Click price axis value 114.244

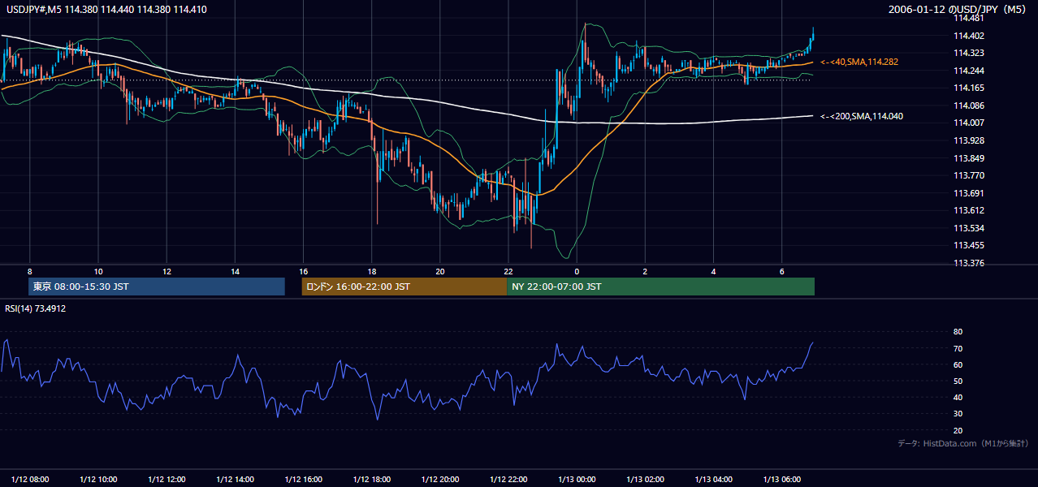tap(969, 71)
